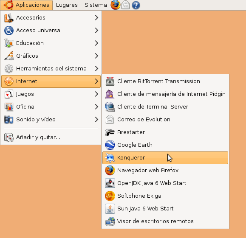Viewport: 246px width, 238px height.
Task: Select Konqueror from the Internet submenu
Action: click(x=165, y=158)
